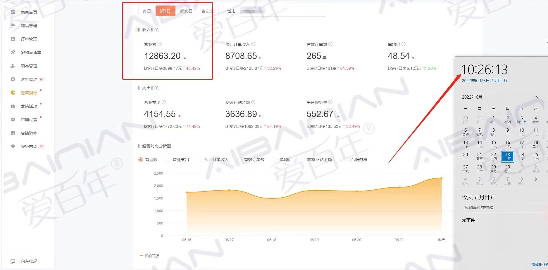Select the 单均价 radio button
The image size is (548, 270).
coord(275,160)
